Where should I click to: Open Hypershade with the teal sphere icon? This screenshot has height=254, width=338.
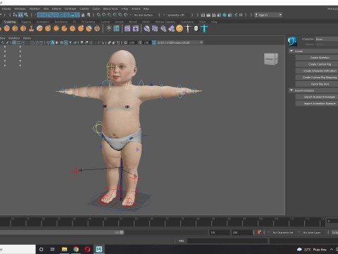[x=225, y=15]
